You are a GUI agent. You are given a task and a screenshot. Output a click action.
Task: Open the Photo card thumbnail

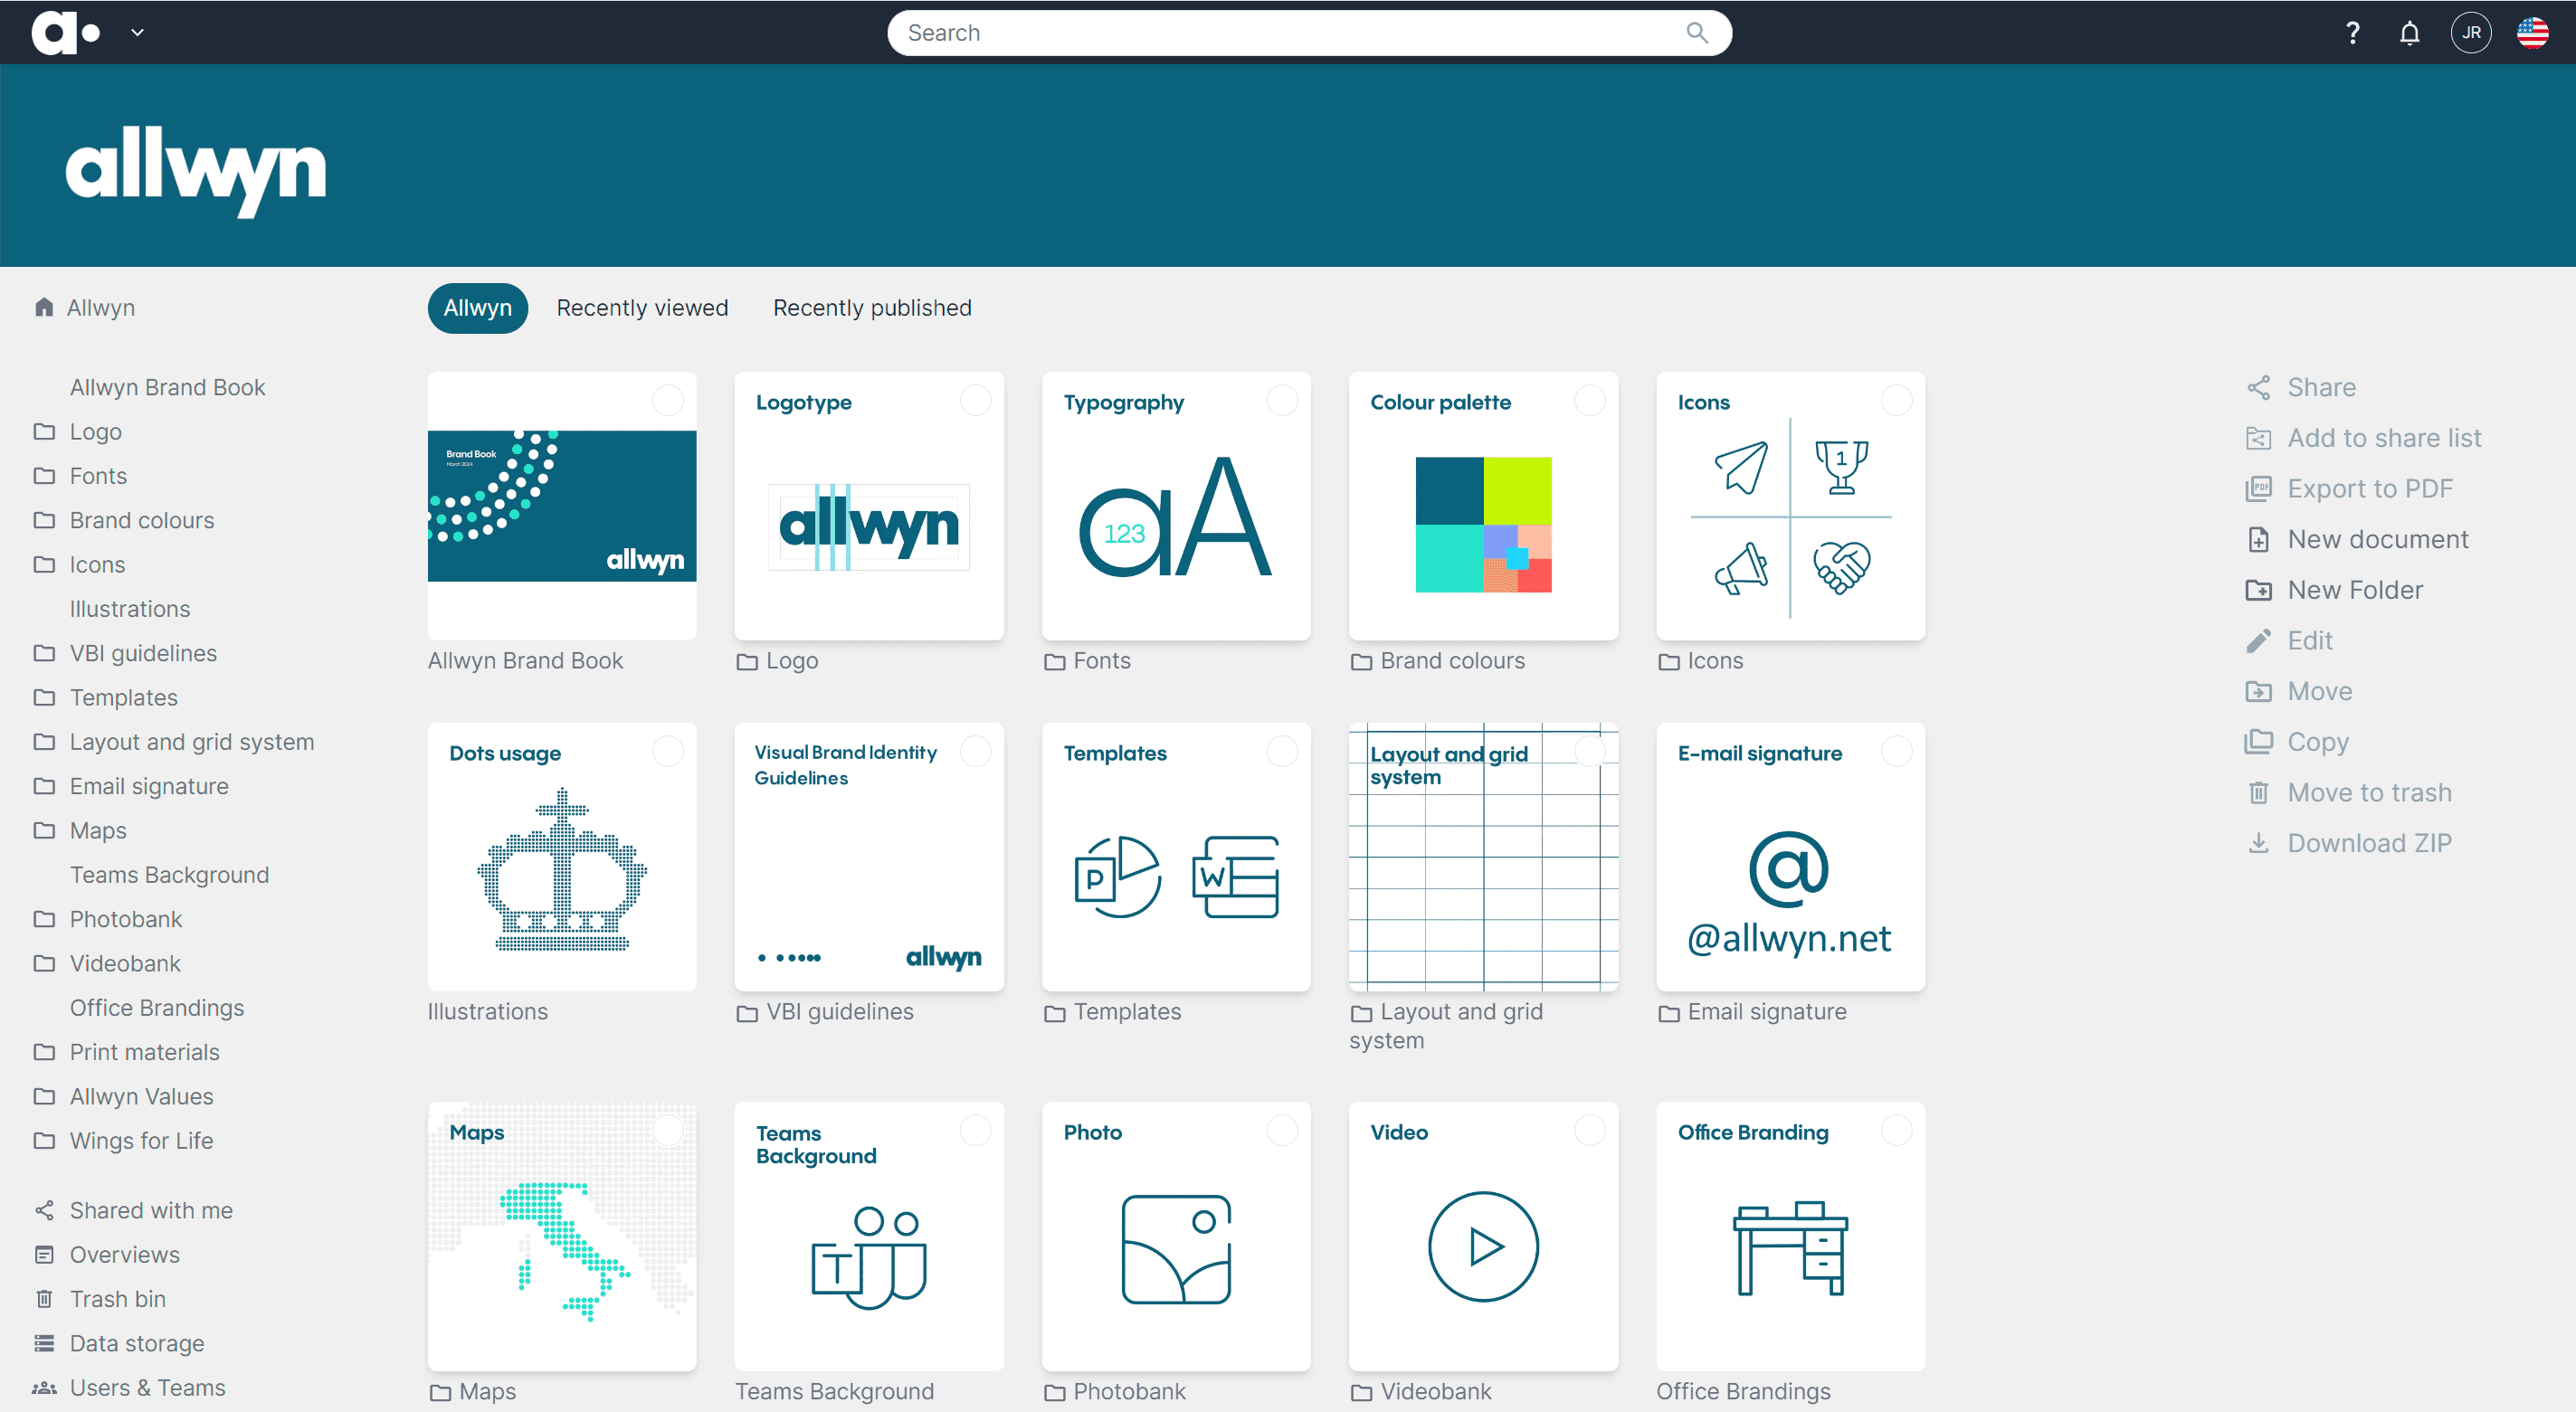[x=1176, y=1236]
